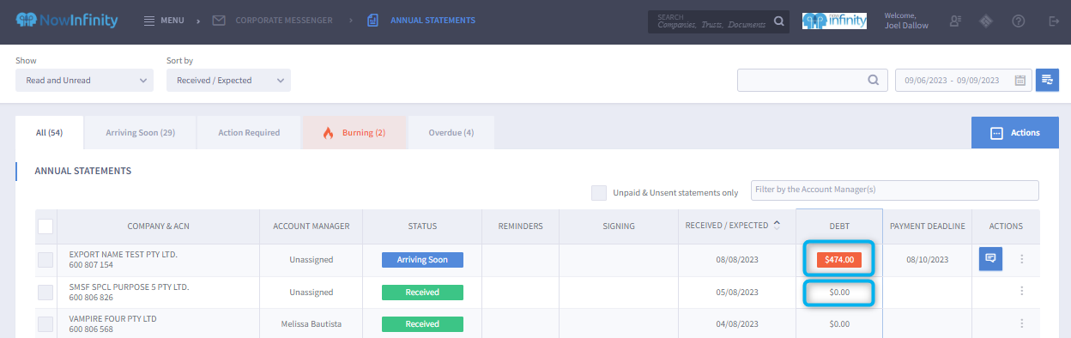Viewport: 1071px width, 338px height.
Task: Open the hamburger MENU
Action: point(164,20)
